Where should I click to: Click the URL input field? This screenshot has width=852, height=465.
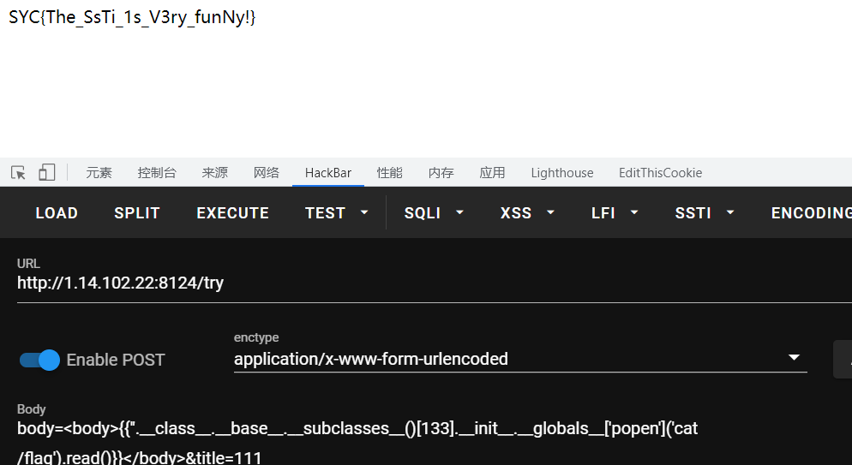coord(429,283)
